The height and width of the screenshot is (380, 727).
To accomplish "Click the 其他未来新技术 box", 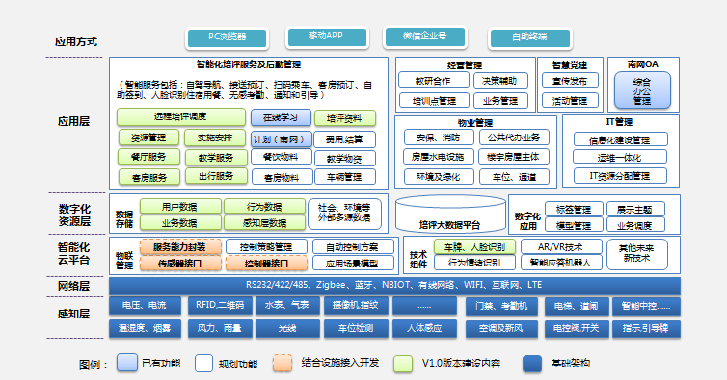I will [x=636, y=254].
